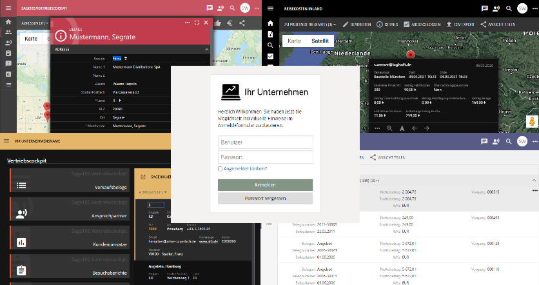Open Kundenumsätze tile in Vertriebscockpit
Viewport: 539px width, 285px height.
(x=70, y=237)
